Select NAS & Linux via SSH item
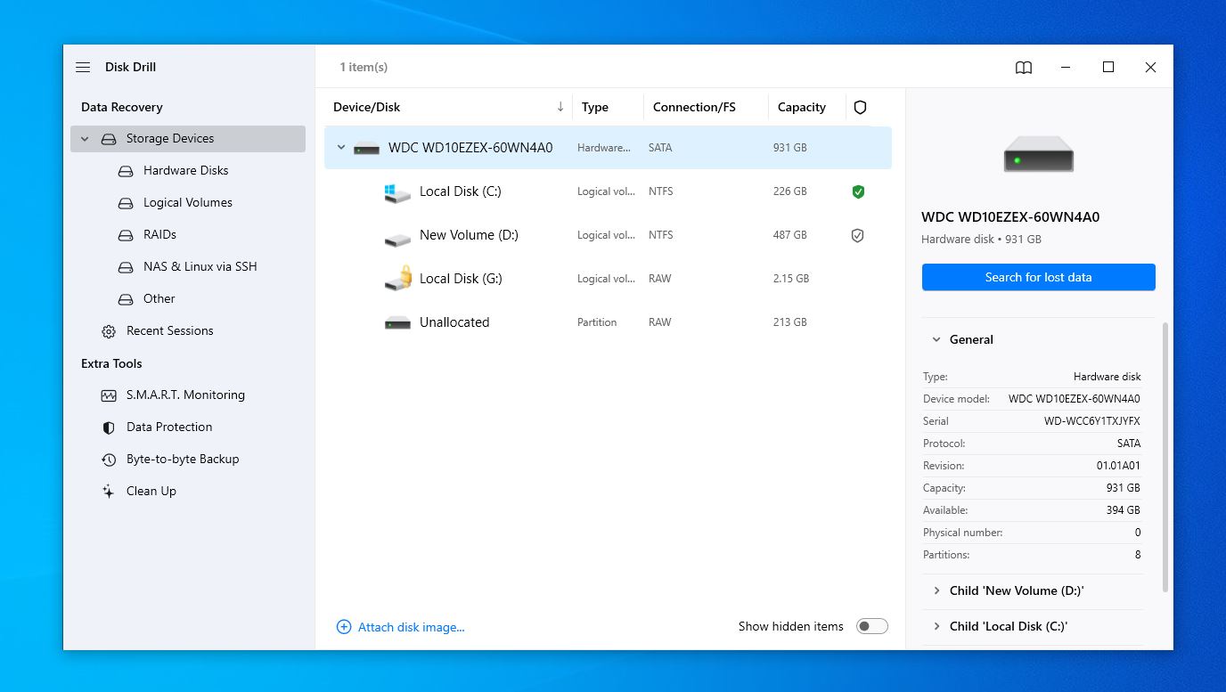 [x=200, y=266]
